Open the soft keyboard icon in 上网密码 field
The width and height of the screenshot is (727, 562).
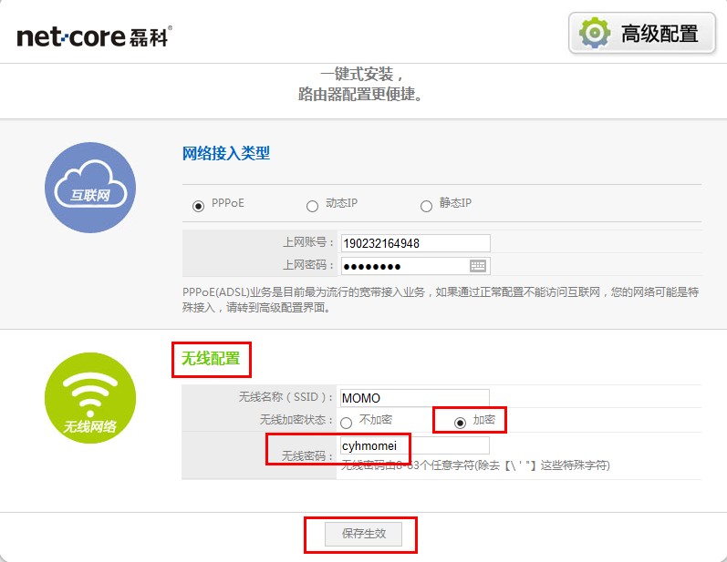pos(478,266)
